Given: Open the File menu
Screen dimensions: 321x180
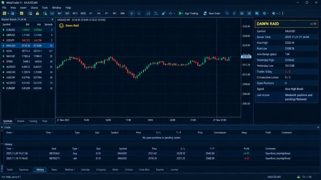Looking at the screenshot, I should point(4,8).
